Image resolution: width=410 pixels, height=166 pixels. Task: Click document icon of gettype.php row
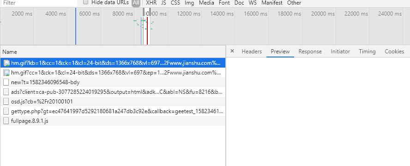pos(6,111)
